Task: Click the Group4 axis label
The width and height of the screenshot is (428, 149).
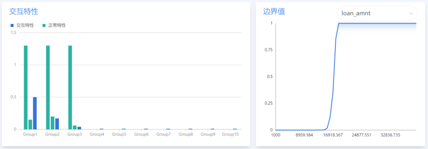Action: pos(97,134)
